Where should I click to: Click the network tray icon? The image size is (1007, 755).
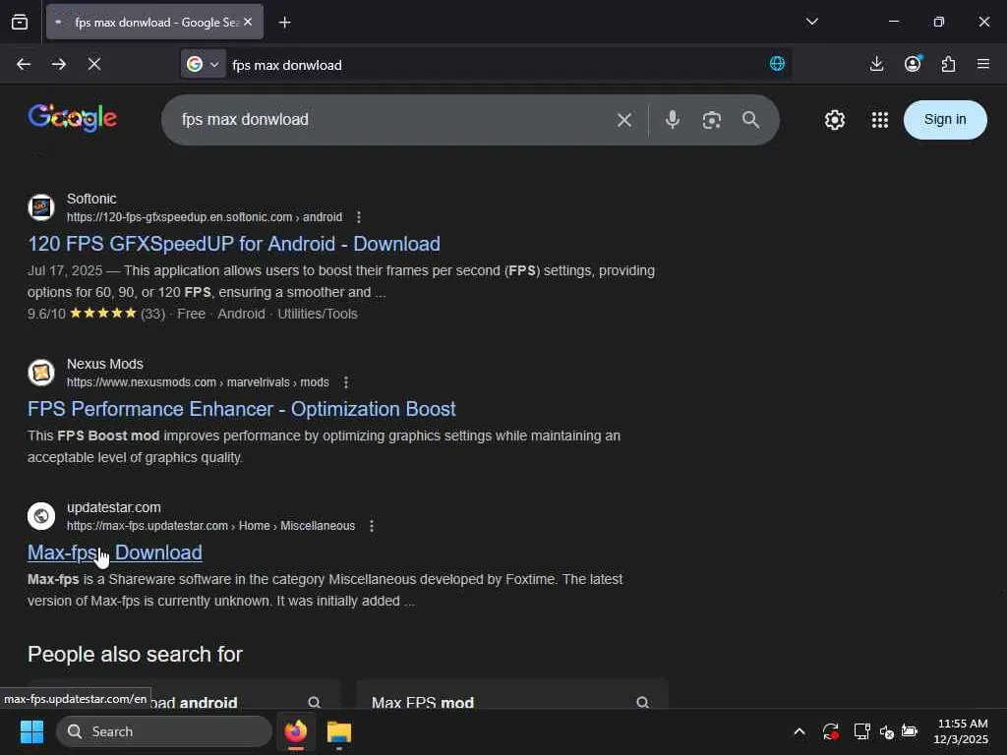pos(861,731)
